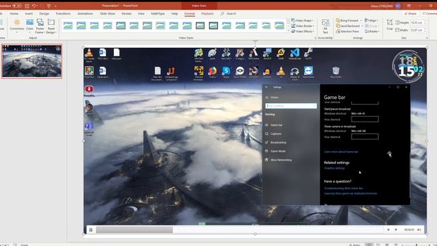Pause the video with the playback button
437x246 pixels.
[x=91, y=230]
